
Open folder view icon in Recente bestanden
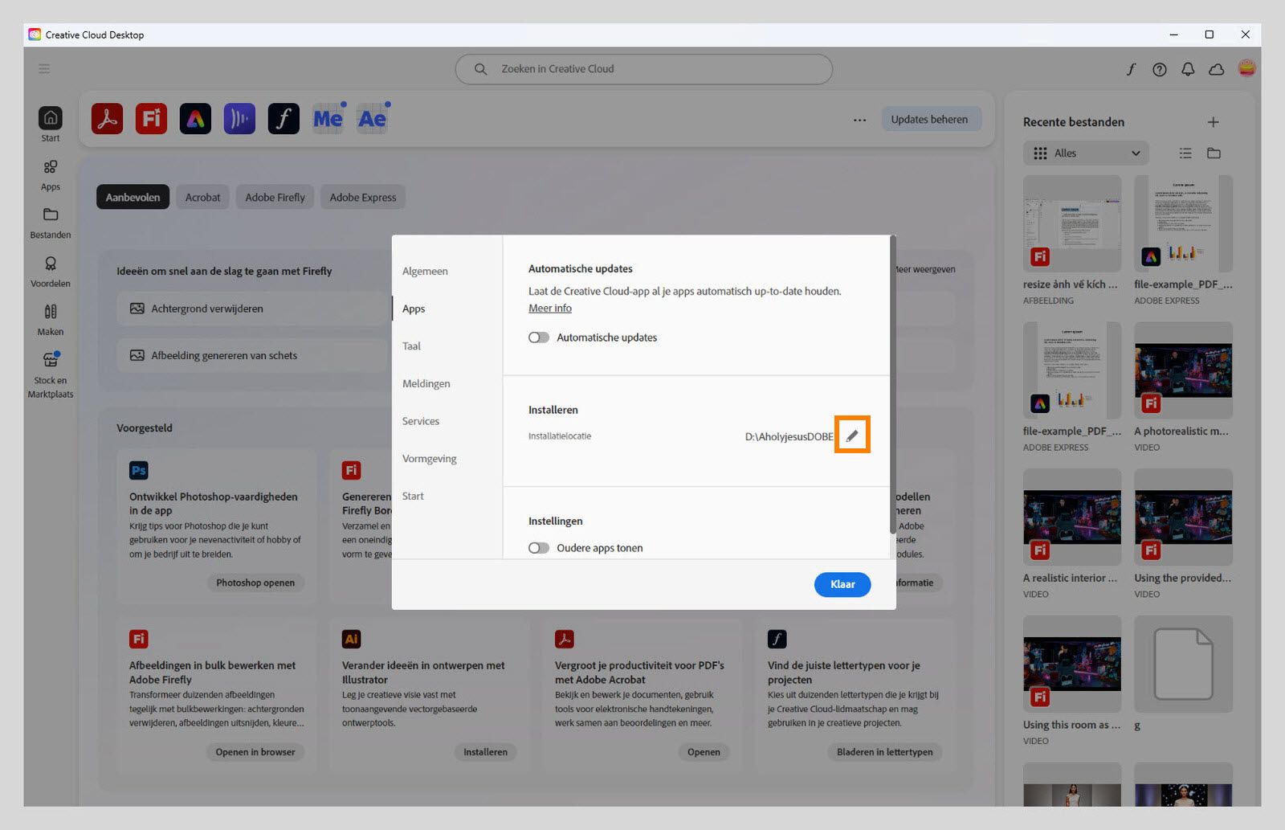coord(1214,153)
